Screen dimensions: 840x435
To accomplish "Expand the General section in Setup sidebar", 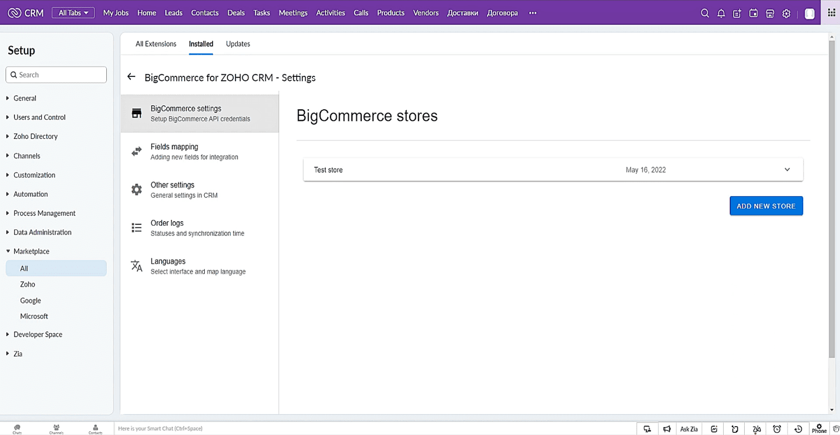I will tap(25, 98).
